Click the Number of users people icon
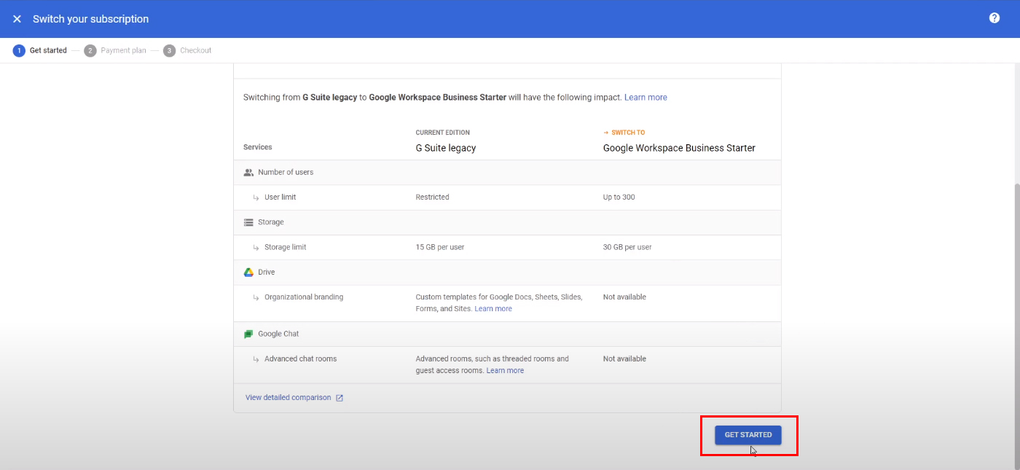This screenshot has width=1020, height=470. point(248,173)
